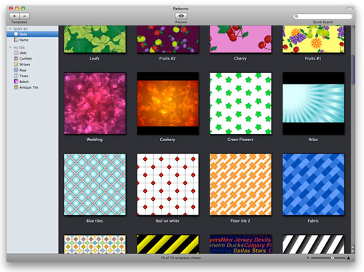Screen dimensions: 364x272
Task: Click the Name sort icon in sidebar
Action: pos(16,40)
